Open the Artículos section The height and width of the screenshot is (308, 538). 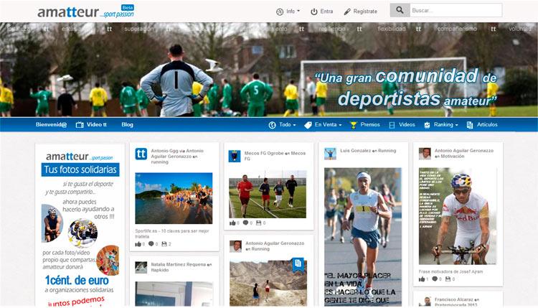point(487,125)
